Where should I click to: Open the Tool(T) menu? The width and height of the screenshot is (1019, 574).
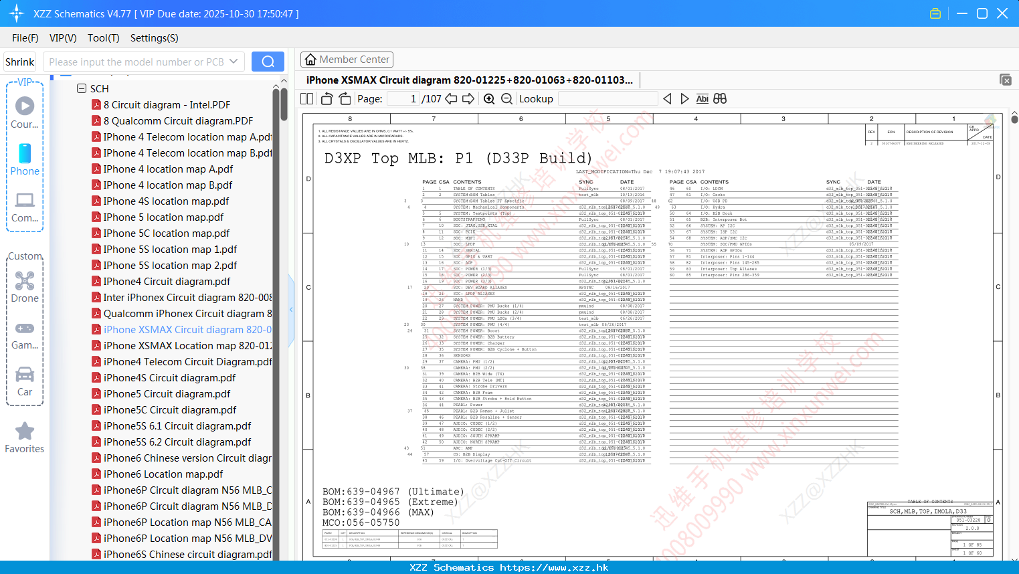[104, 38]
